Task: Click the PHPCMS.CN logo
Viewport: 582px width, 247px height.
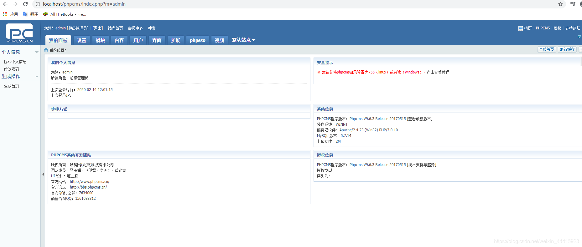Action: [19, 33]
